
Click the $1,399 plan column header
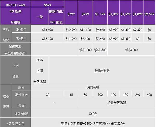(113, 12)
